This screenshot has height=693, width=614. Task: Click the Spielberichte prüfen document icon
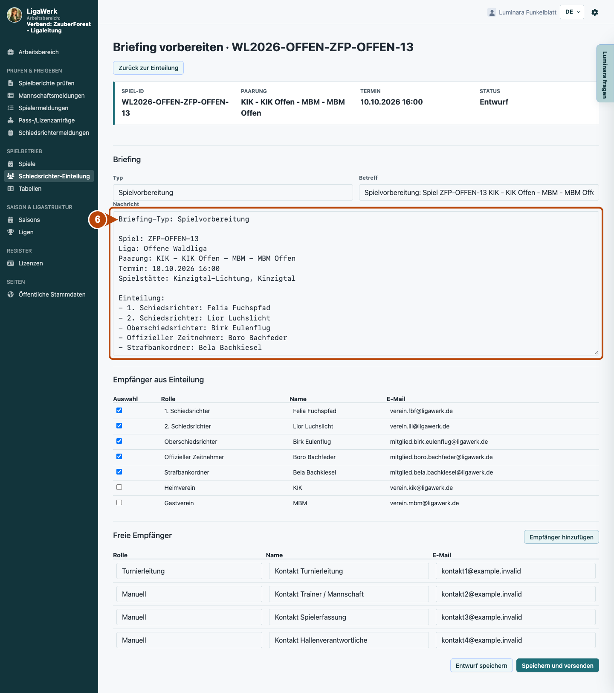[x=11, y=83]
